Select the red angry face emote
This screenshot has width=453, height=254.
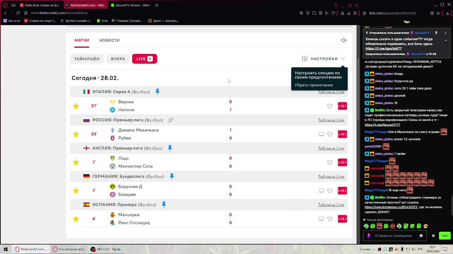(392, 226)
